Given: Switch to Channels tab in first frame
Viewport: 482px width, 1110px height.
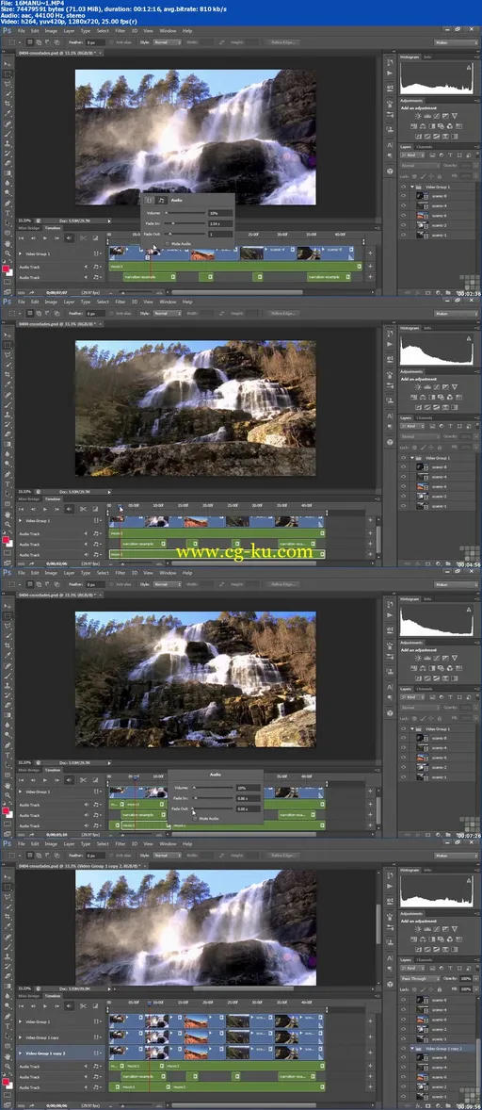Looking at the screenshot, I should click(x=424, y=147).
